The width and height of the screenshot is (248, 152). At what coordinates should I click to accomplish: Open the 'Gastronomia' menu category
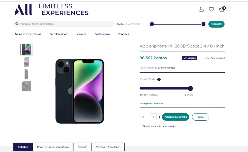102,34
